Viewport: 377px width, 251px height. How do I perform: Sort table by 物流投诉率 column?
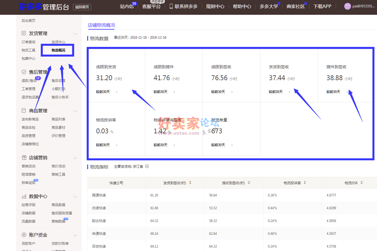point(305,183)
